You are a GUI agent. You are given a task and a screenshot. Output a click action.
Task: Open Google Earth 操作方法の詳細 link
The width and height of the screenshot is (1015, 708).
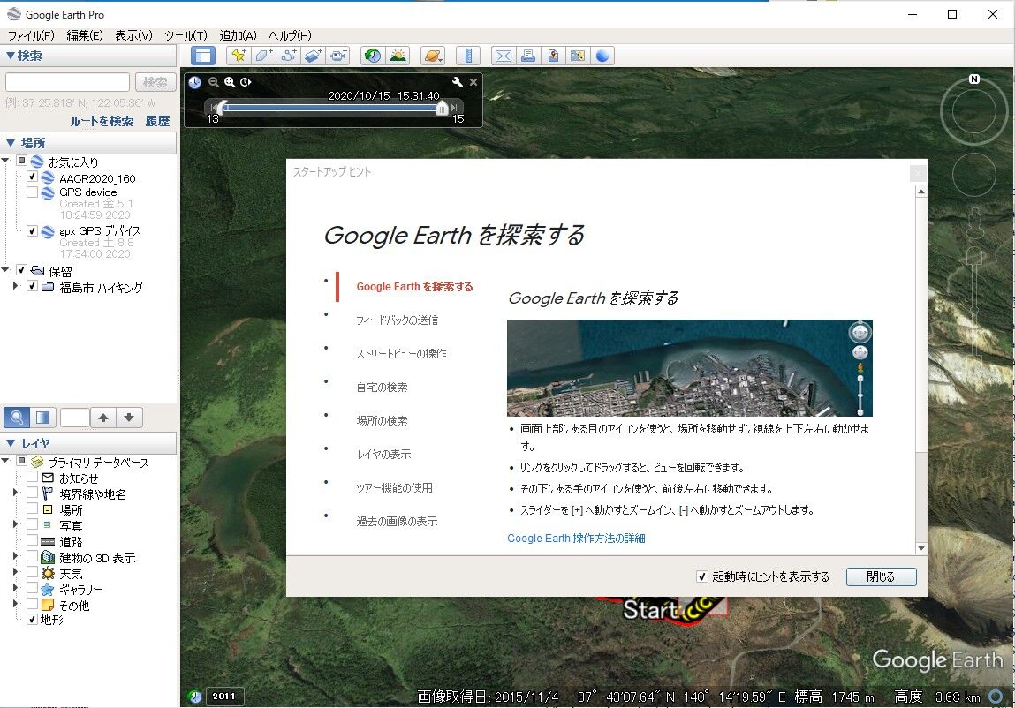576,539
